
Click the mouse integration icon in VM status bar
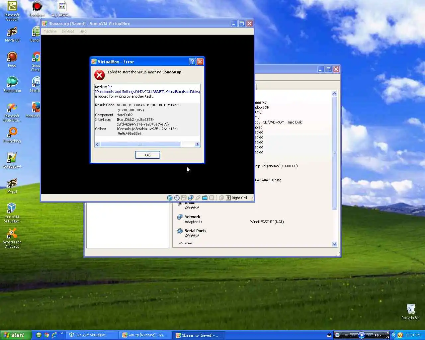point(221,198)
